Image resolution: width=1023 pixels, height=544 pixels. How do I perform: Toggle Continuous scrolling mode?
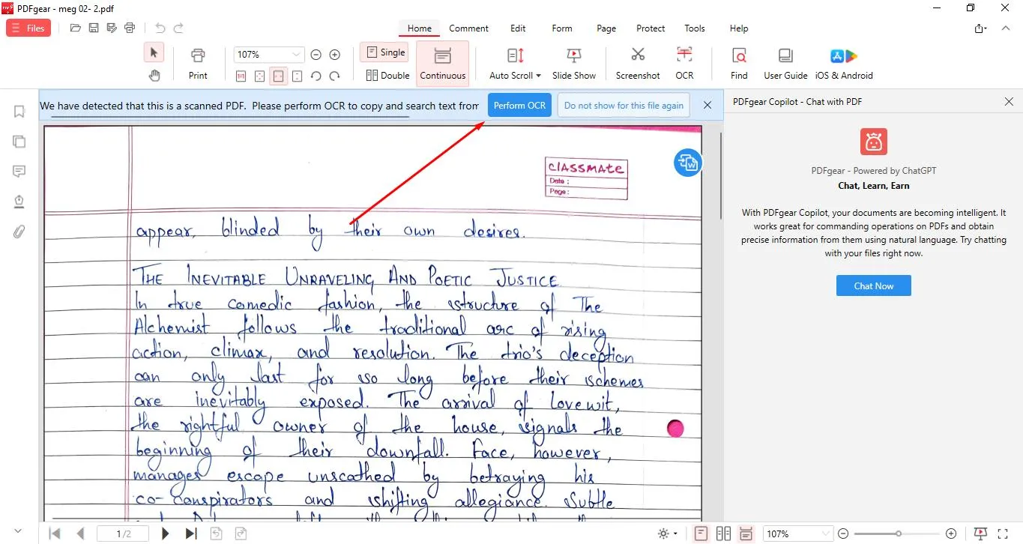coord(442,62)
